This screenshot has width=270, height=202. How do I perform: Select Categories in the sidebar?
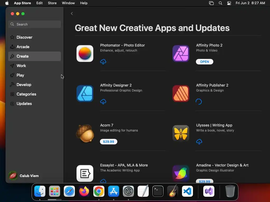click(x=35, y=94)
